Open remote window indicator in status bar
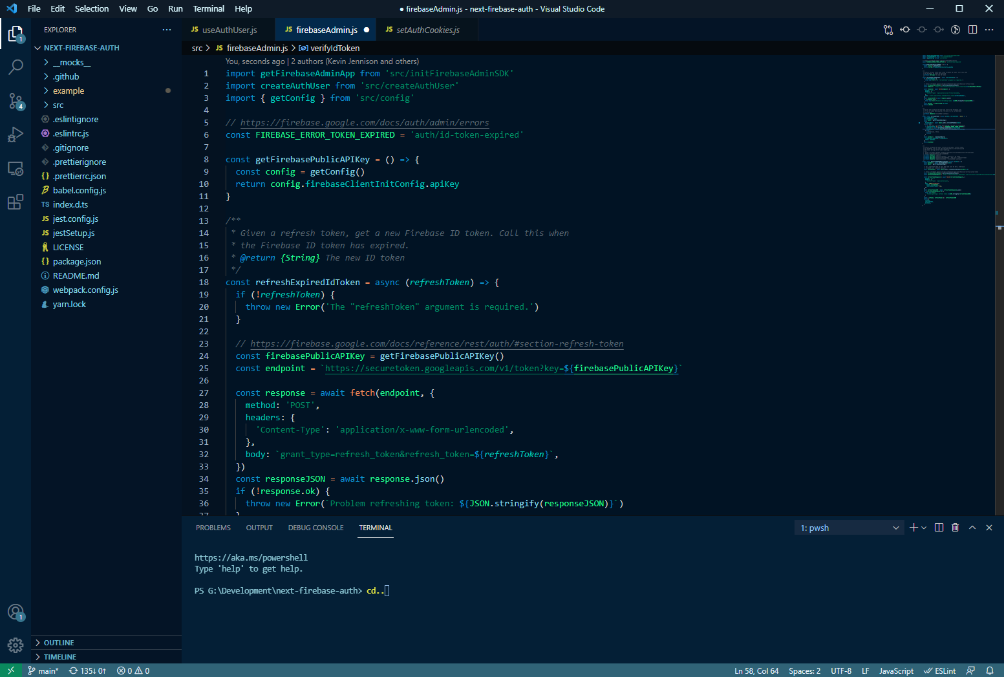1004x677 pixels. 11,671
